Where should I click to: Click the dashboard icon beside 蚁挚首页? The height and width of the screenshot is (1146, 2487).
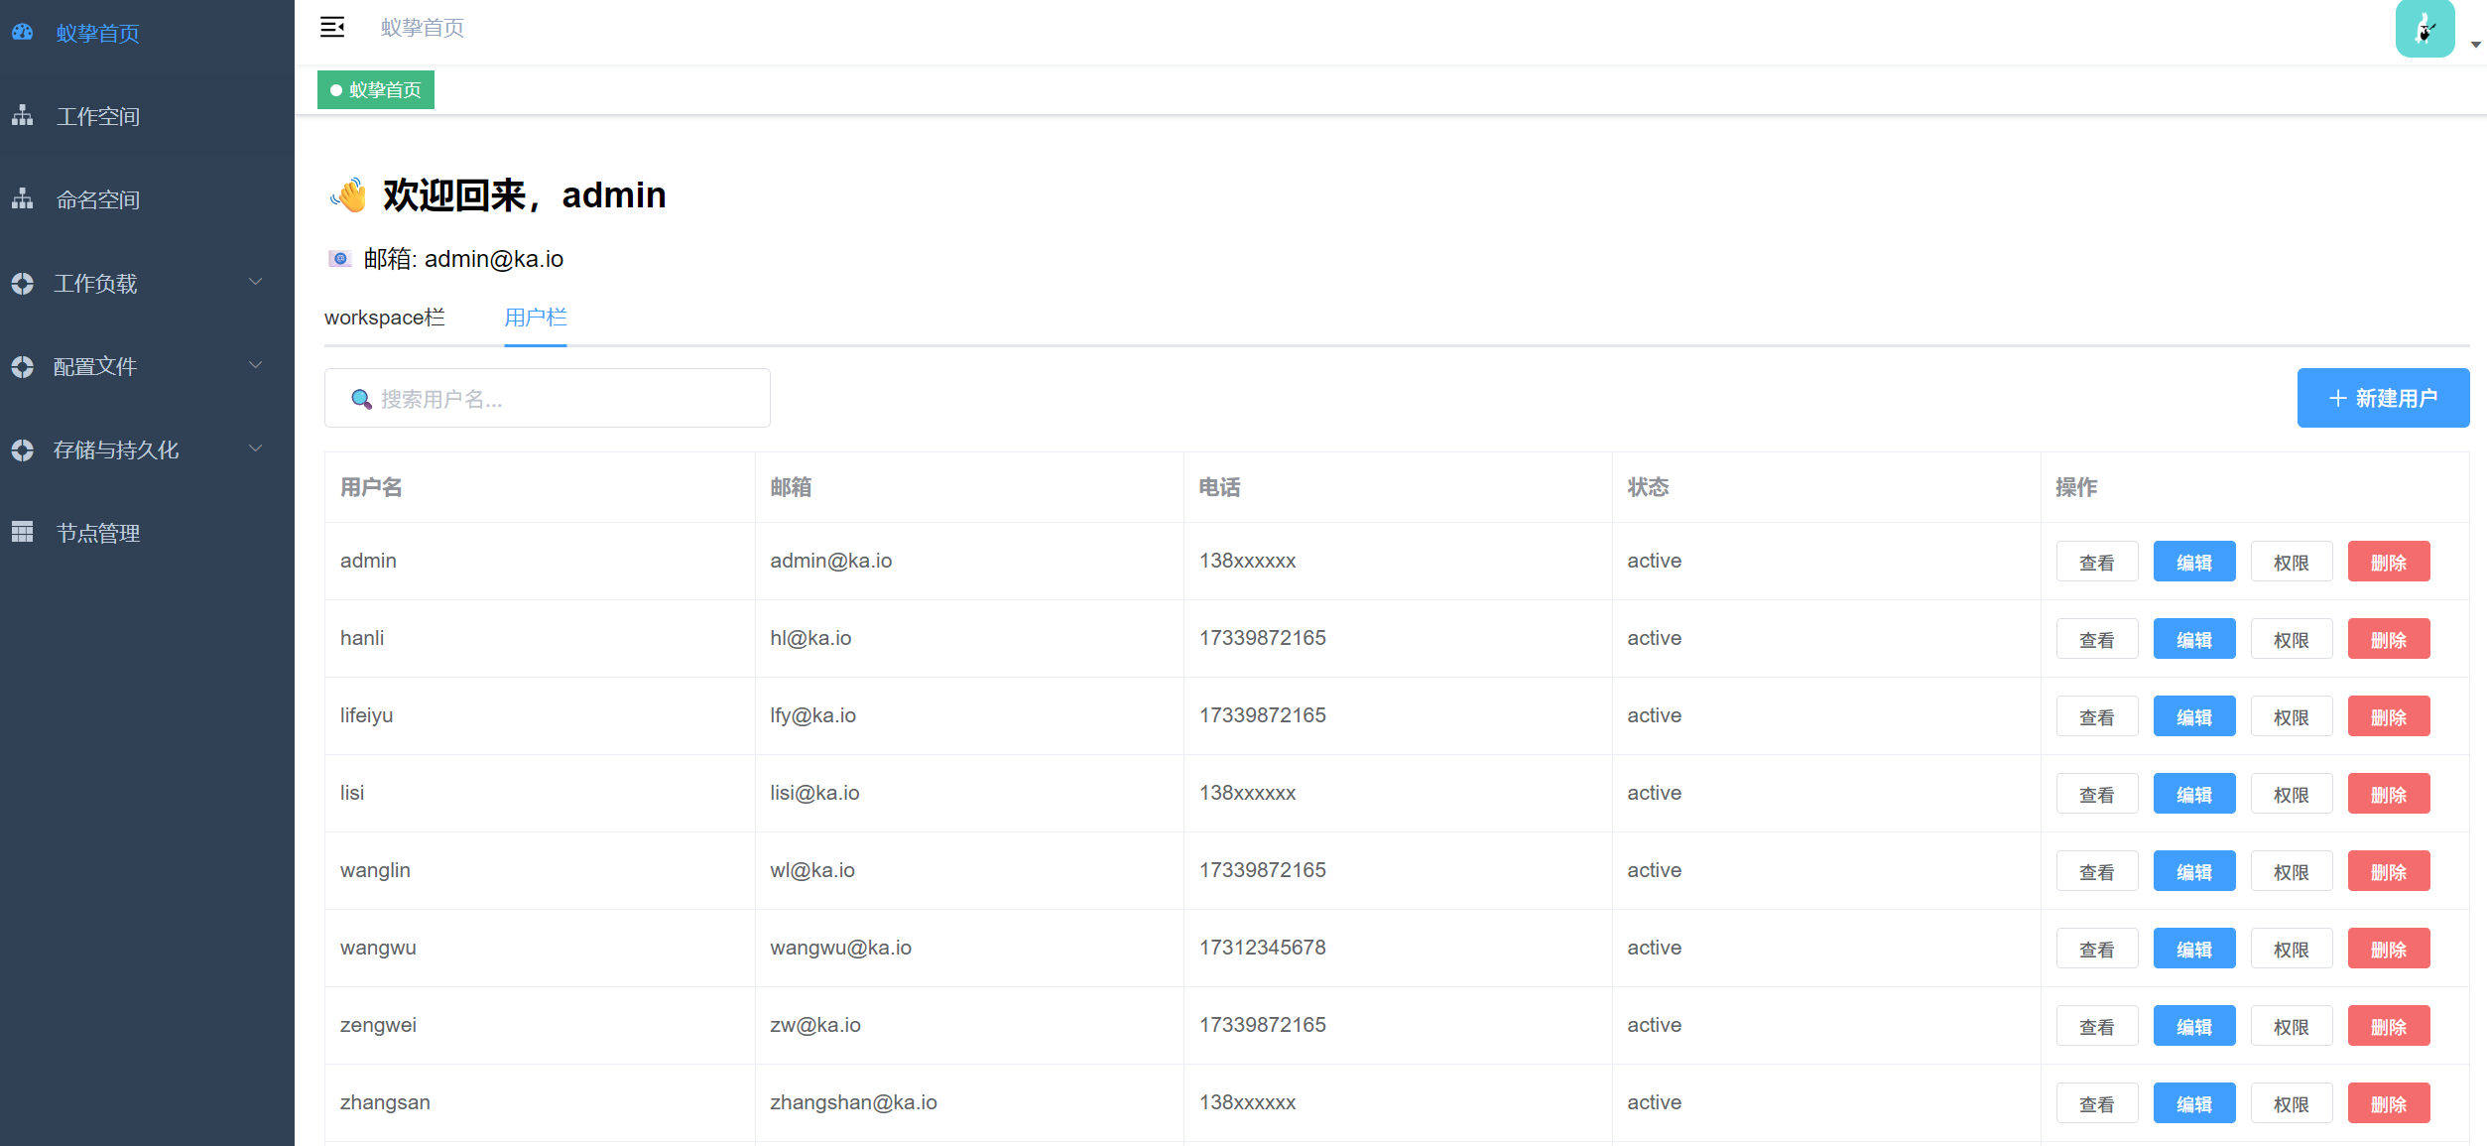[23, 33]
